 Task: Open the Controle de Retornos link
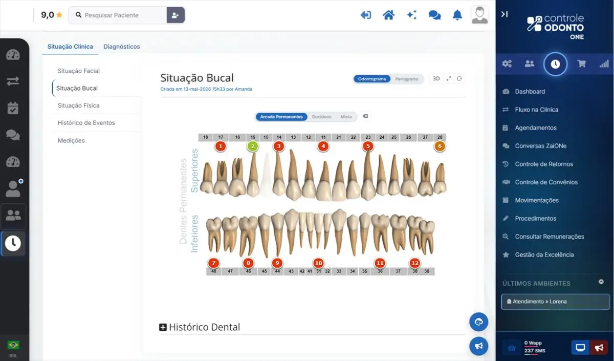[544, 164]
